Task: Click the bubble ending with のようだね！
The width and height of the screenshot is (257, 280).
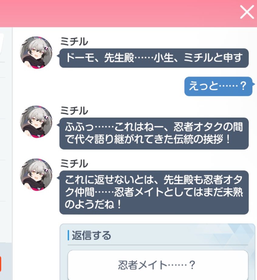Action: point(154,192)
